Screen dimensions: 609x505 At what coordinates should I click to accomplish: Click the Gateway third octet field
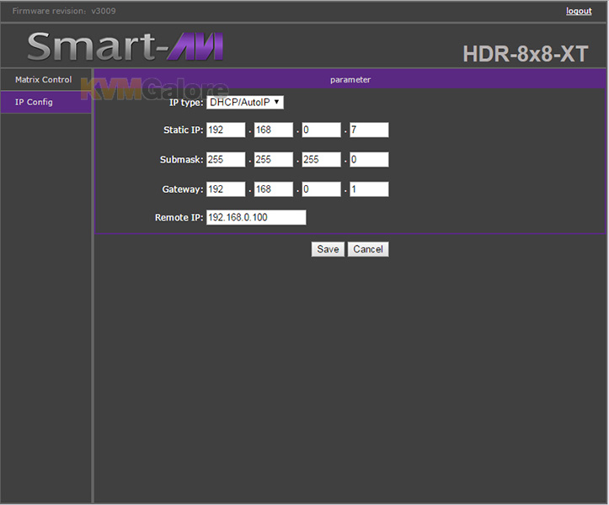(321, 189)
